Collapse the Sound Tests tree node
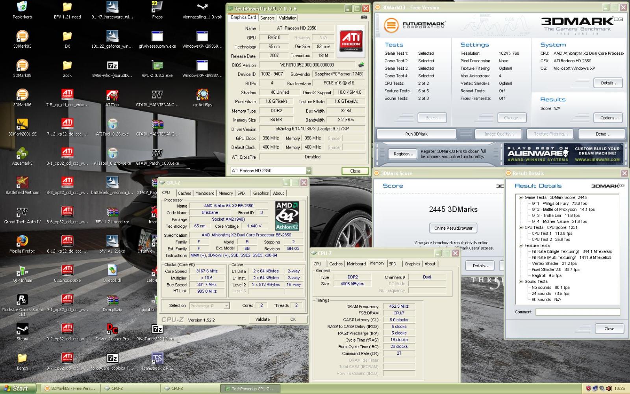Image resolution: width=630 pixels, height=394 pixels. [521, 282]
